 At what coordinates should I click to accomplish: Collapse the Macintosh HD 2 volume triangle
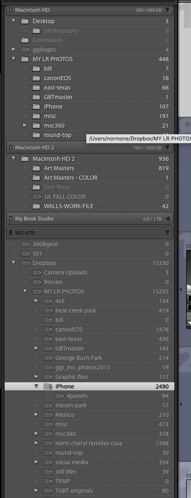[x=167, y=148]
